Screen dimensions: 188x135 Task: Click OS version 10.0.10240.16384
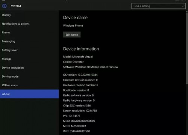(x=80, y=75)
